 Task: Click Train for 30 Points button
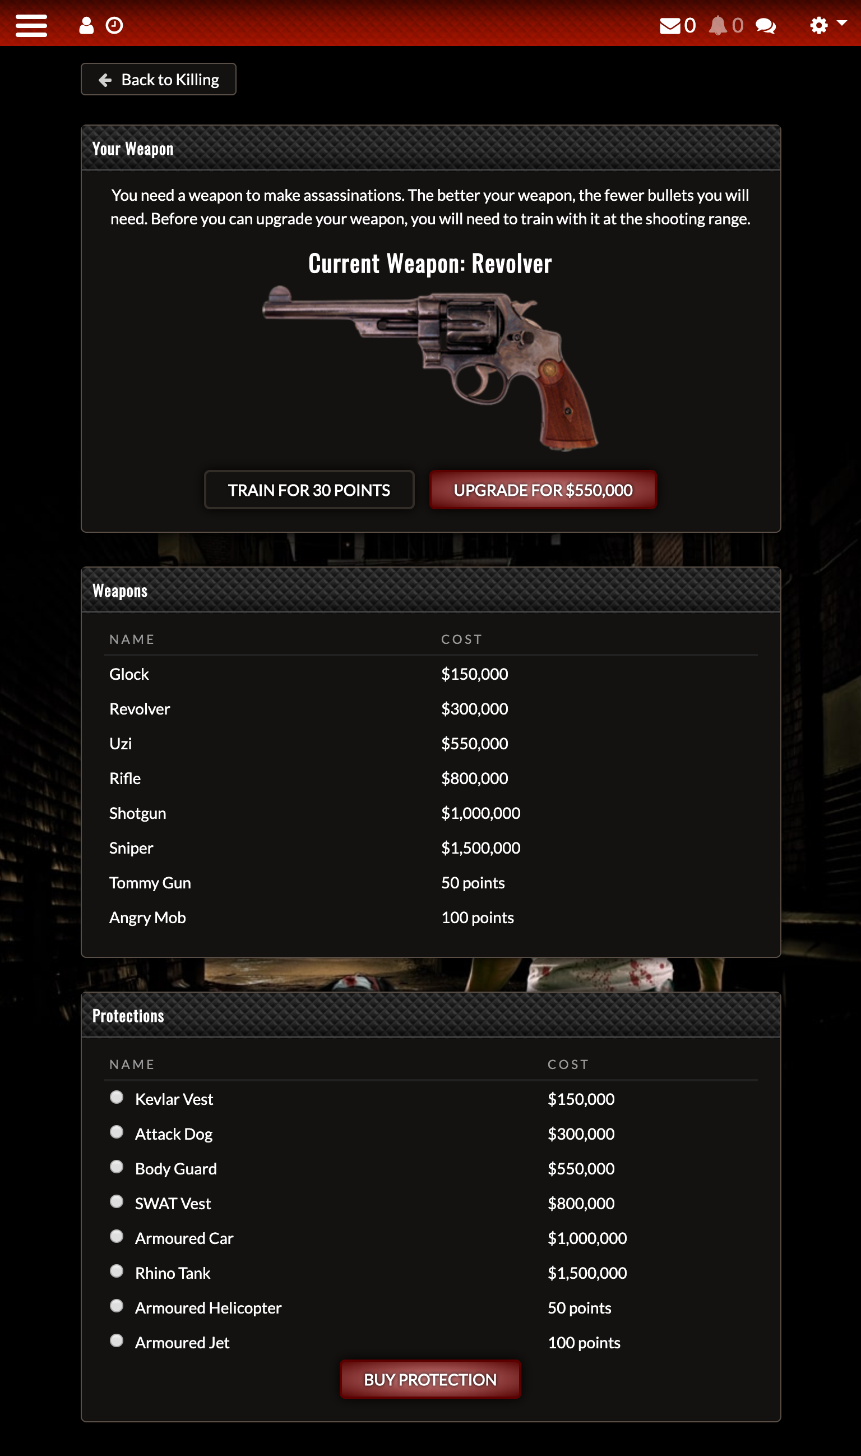[309, 490]
